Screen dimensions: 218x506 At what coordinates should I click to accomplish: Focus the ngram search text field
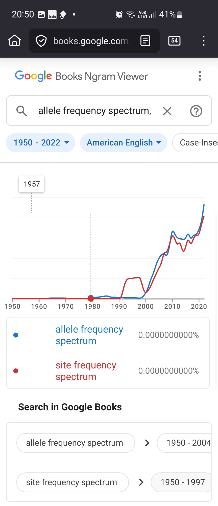point(95,111)
